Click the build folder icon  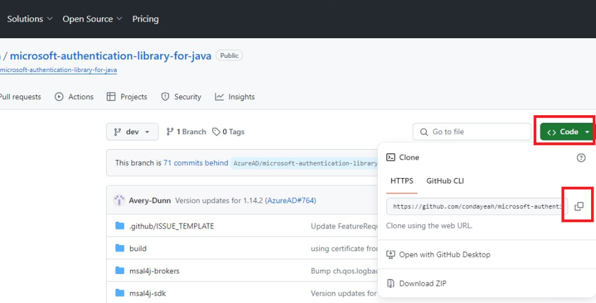point(120,248)
